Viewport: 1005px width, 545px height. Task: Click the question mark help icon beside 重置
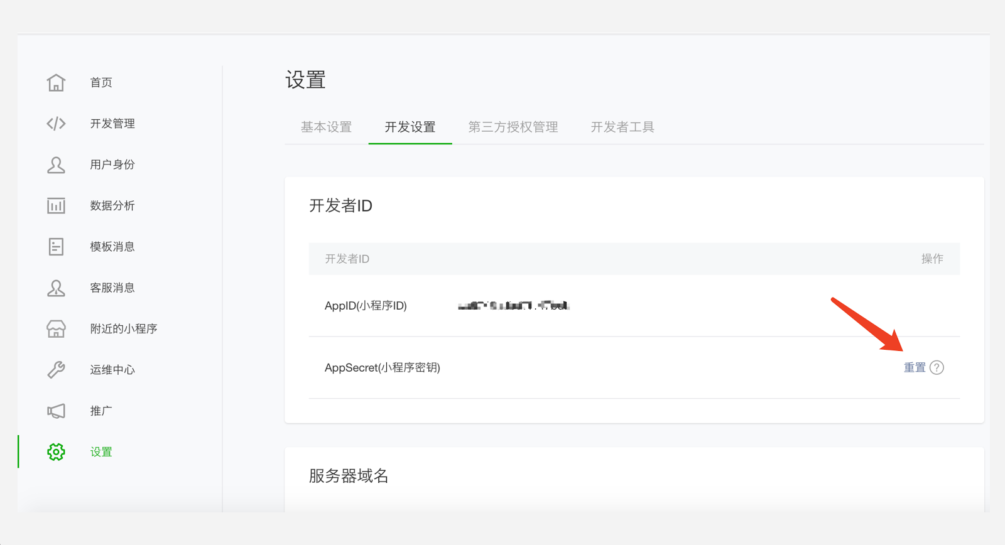[937, 368]
